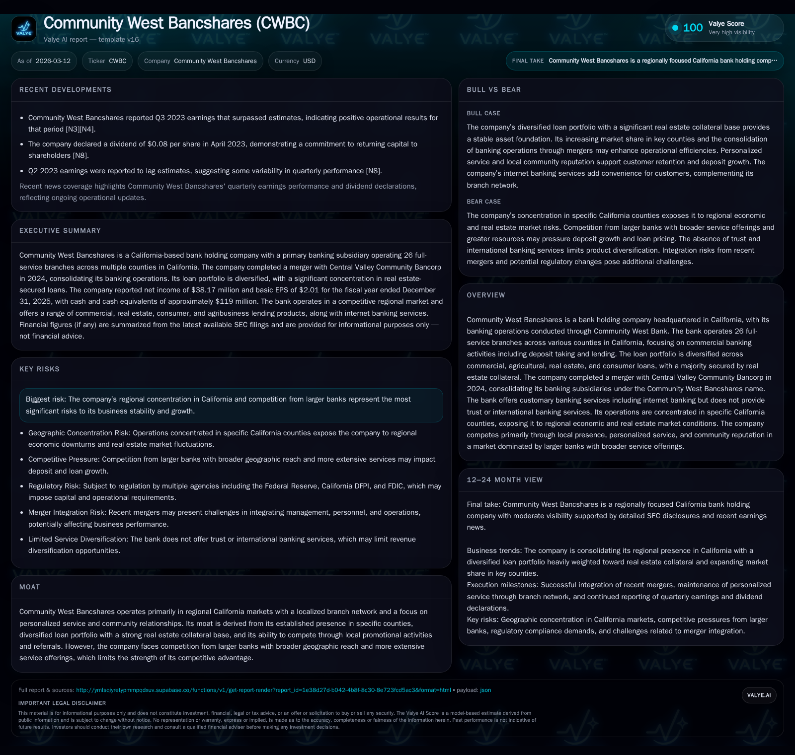Click the 'Biggest risk' highlighted callout box
This screenshot has height=755, width=795.
point(231,405)
